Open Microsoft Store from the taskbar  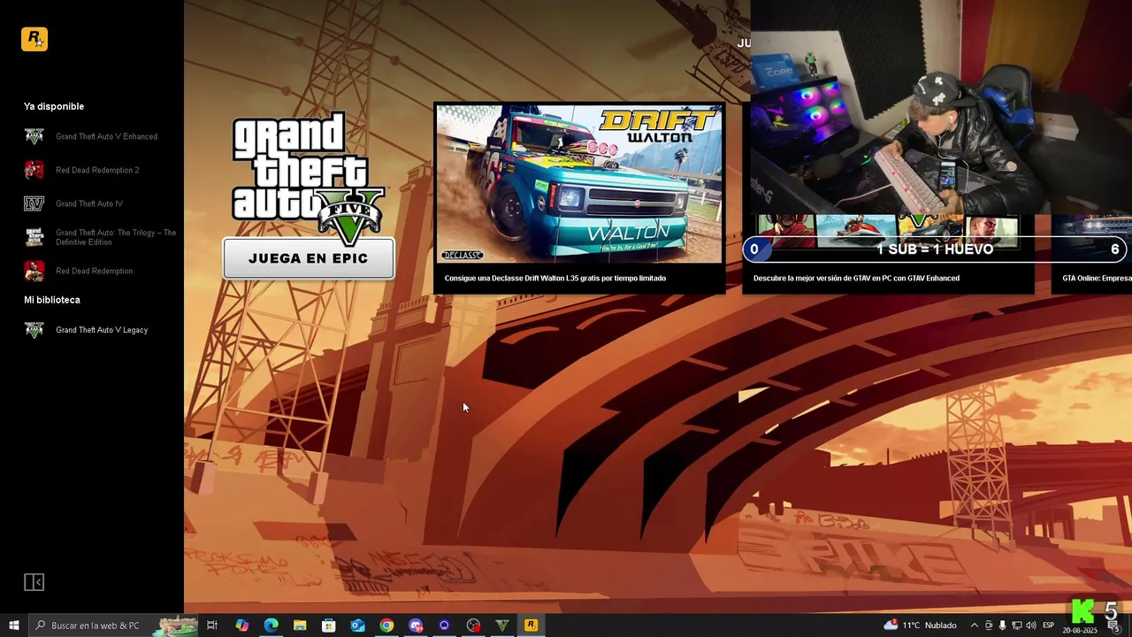pyautogui.click(x=329, y=625)
